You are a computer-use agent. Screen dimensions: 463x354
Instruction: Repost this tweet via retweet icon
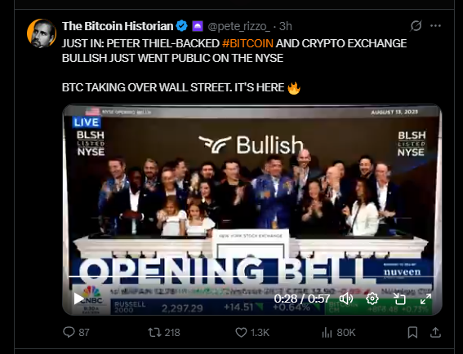point(154,333)
